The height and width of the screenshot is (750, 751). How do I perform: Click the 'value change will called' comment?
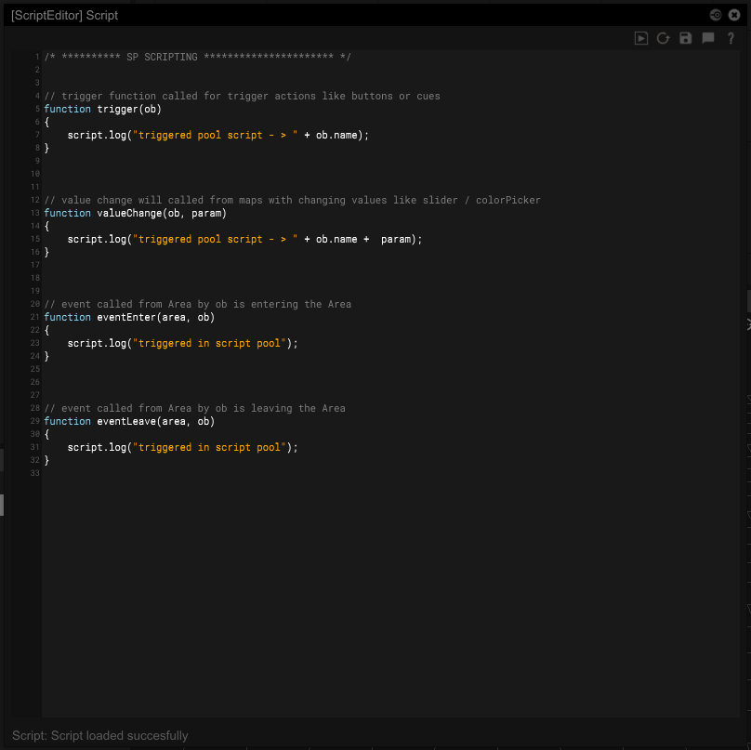click(292, 200)
